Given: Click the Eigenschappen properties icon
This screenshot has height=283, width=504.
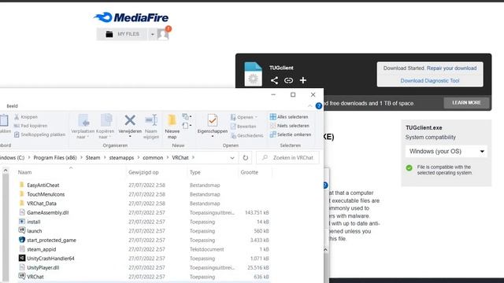Looking at the screenshot, I should coord(213,120).
